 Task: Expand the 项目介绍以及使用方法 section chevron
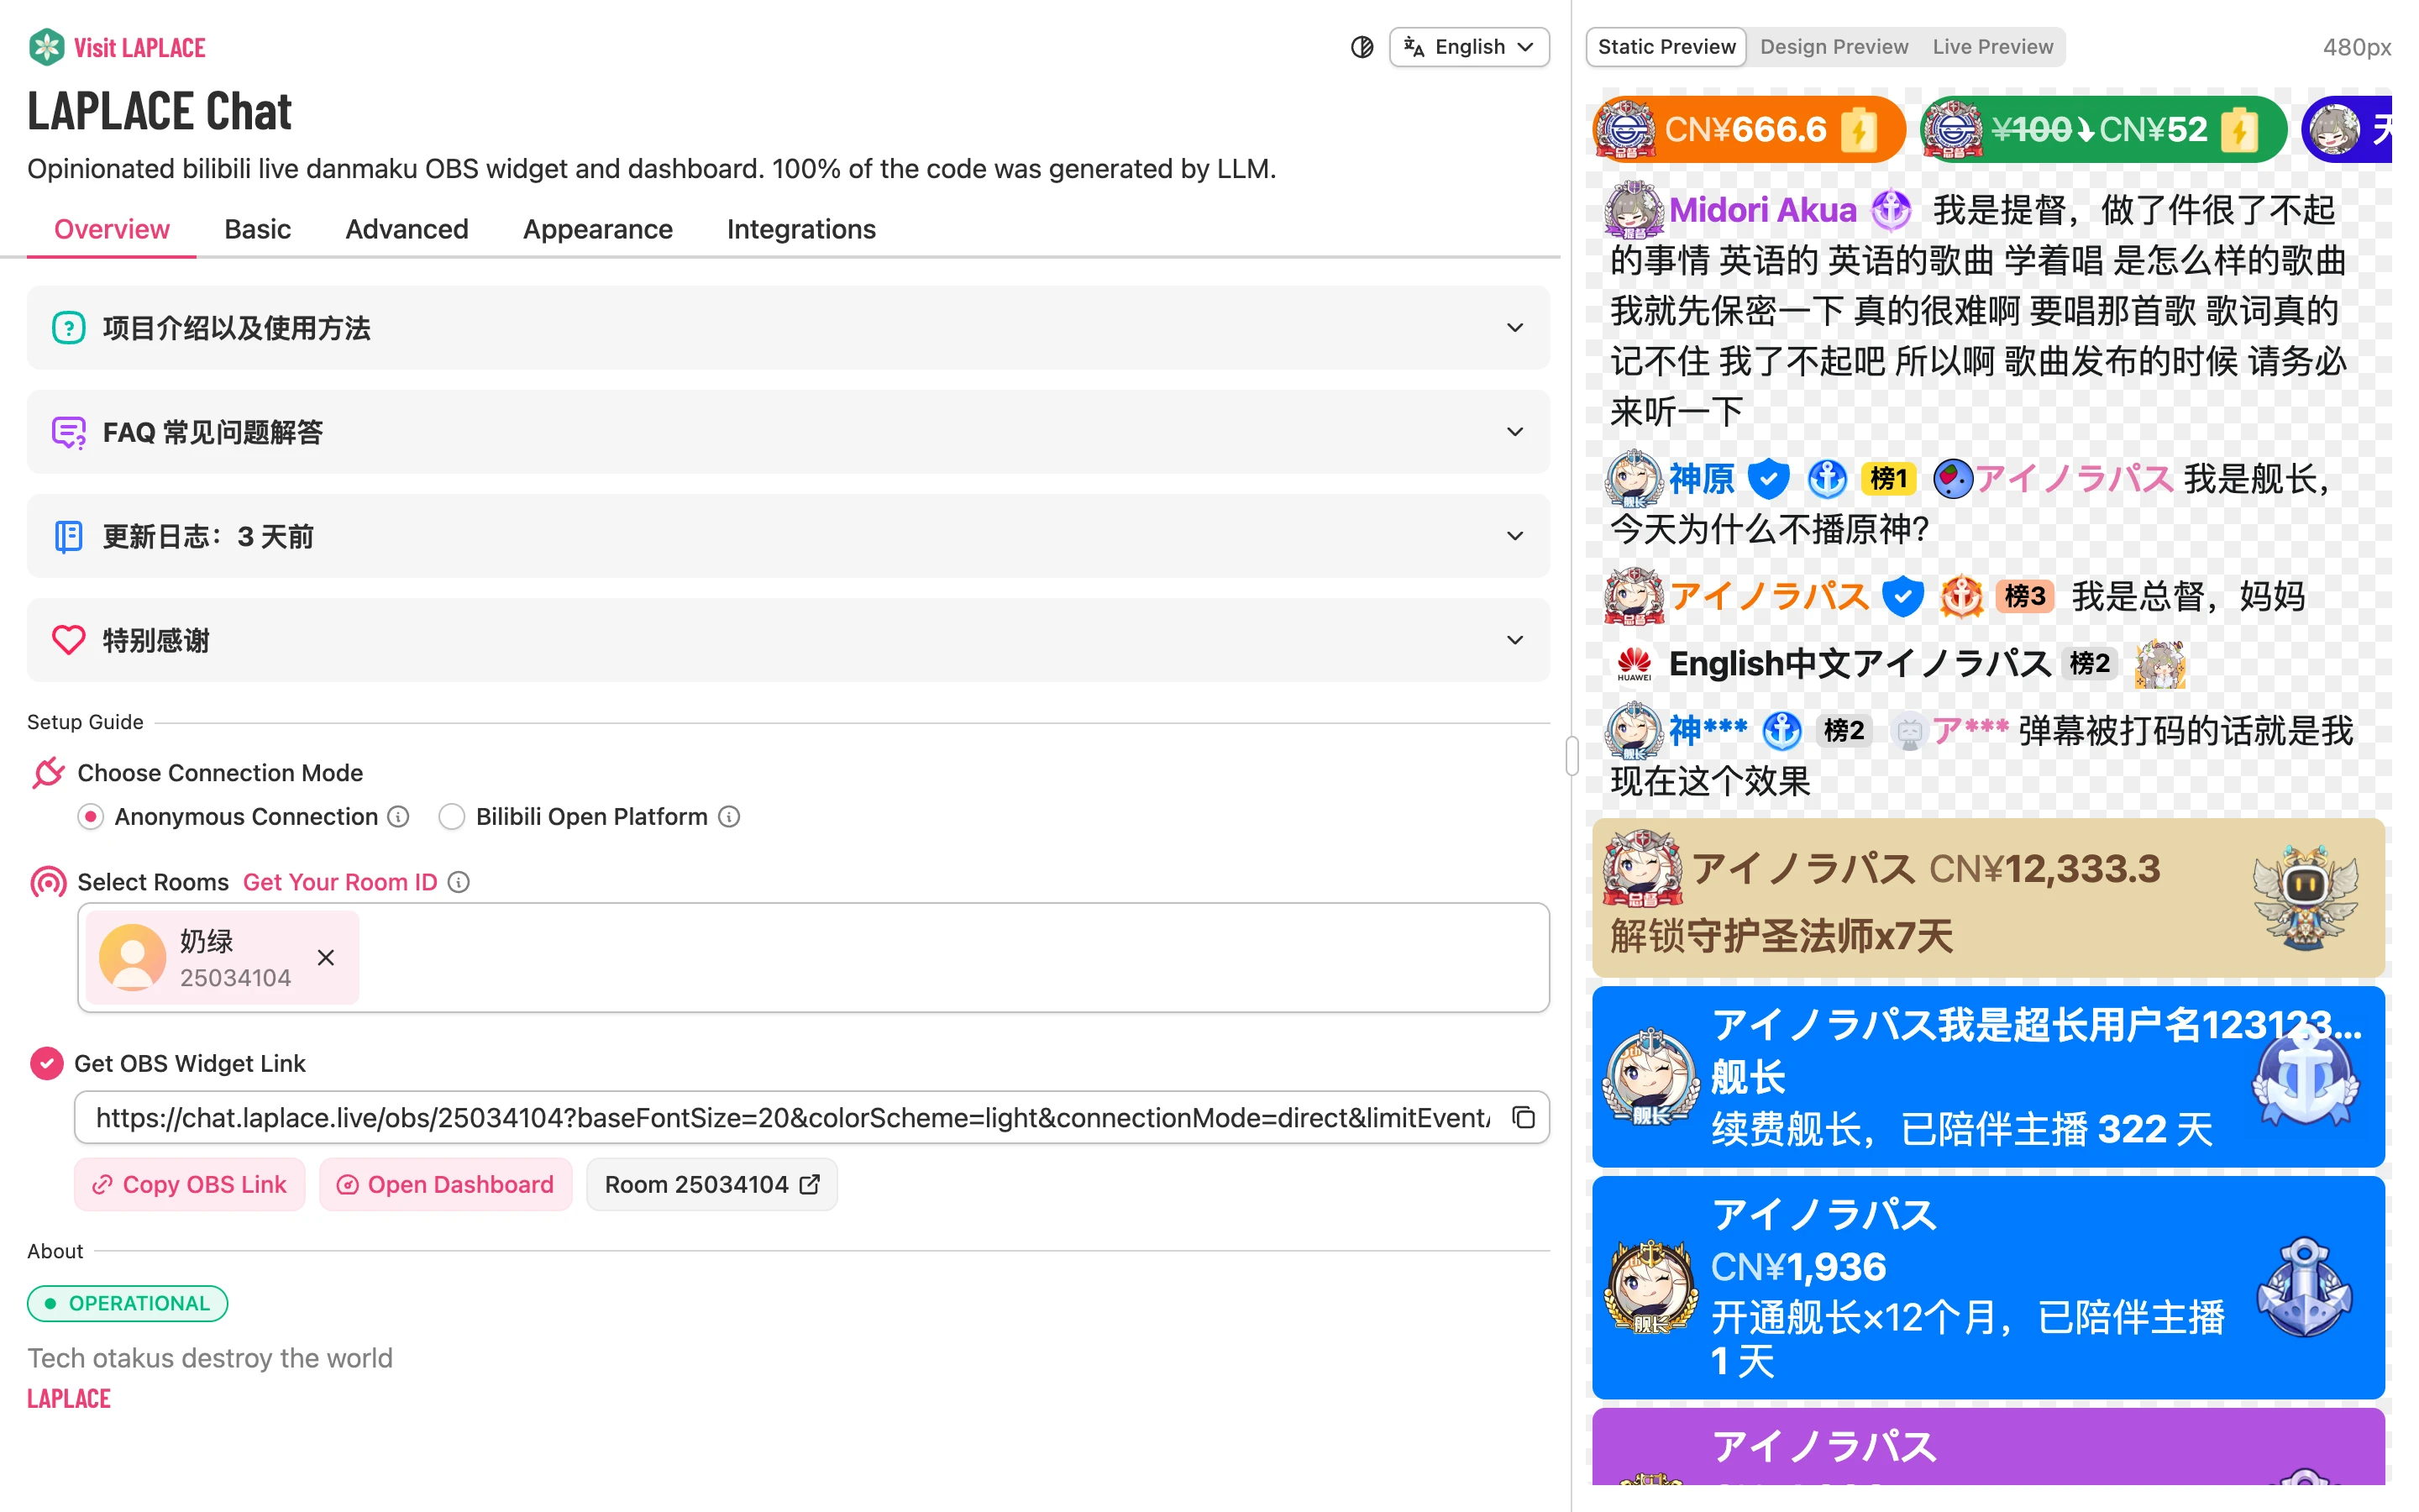[x=1514, y=328]
